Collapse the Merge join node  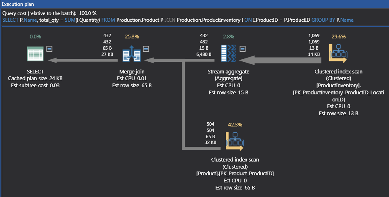[146, 48]
